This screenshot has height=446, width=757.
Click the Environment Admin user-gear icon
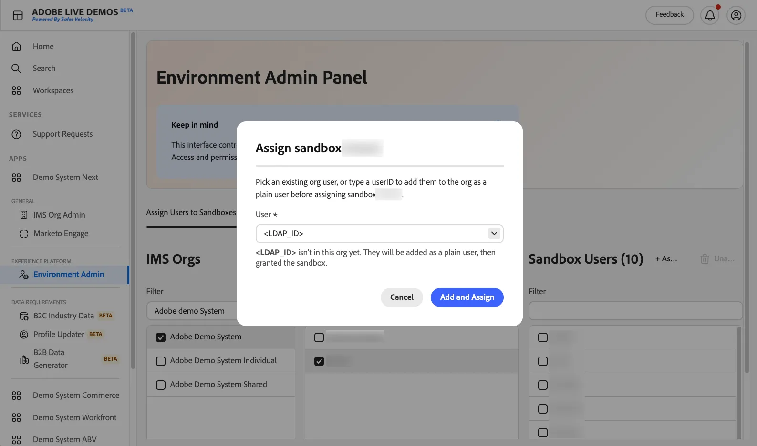coord(24,275)
